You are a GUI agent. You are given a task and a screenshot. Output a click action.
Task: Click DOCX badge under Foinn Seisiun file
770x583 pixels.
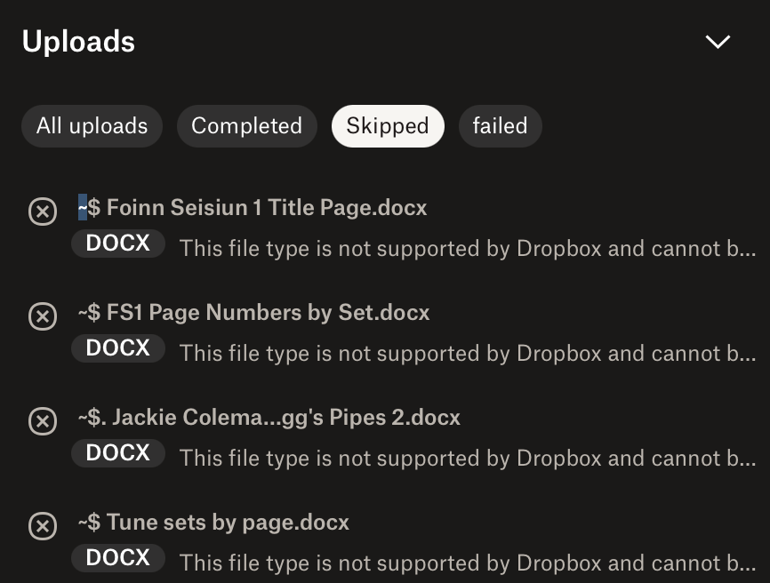[118, 244]
